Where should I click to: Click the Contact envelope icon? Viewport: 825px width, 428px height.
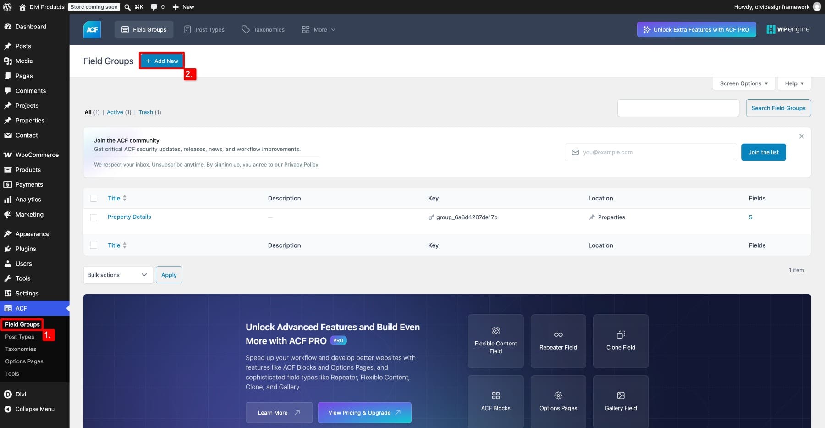[8, 135]
